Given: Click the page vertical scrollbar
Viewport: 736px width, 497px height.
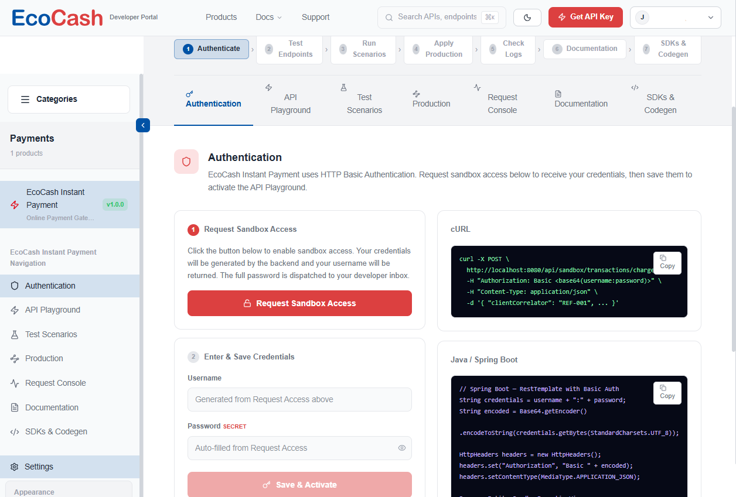Looking at the screenshot, I should pyautogui.click(x=734, y=229).
